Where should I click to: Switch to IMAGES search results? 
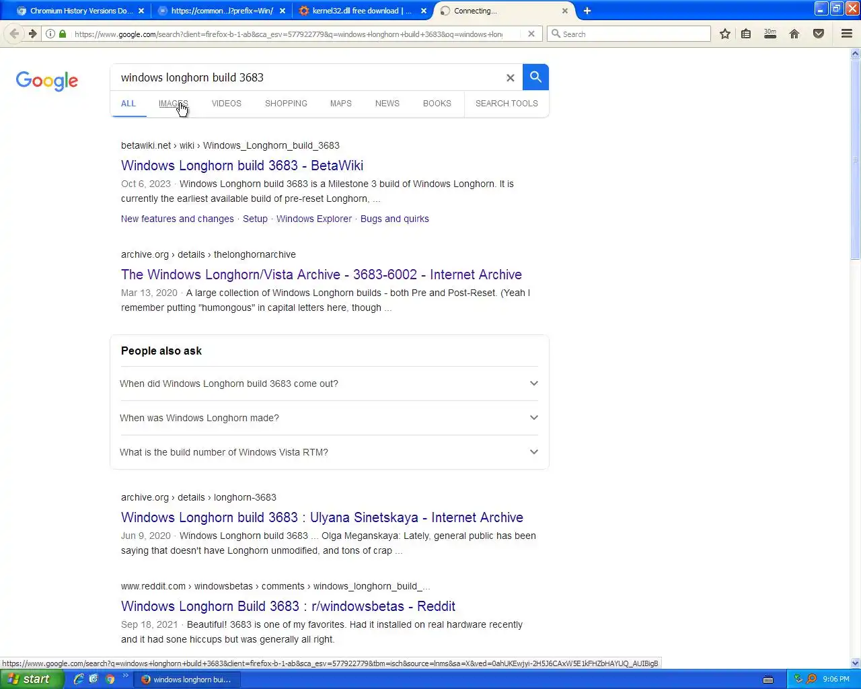(174, 104)
